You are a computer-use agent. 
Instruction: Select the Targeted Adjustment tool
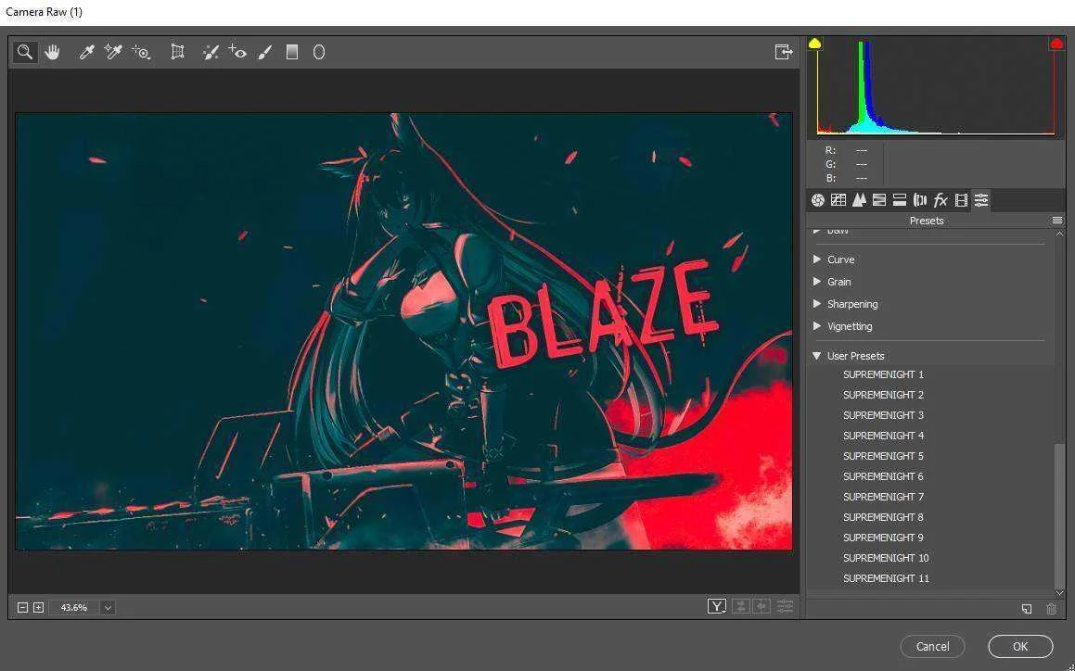tap(141, 52)
